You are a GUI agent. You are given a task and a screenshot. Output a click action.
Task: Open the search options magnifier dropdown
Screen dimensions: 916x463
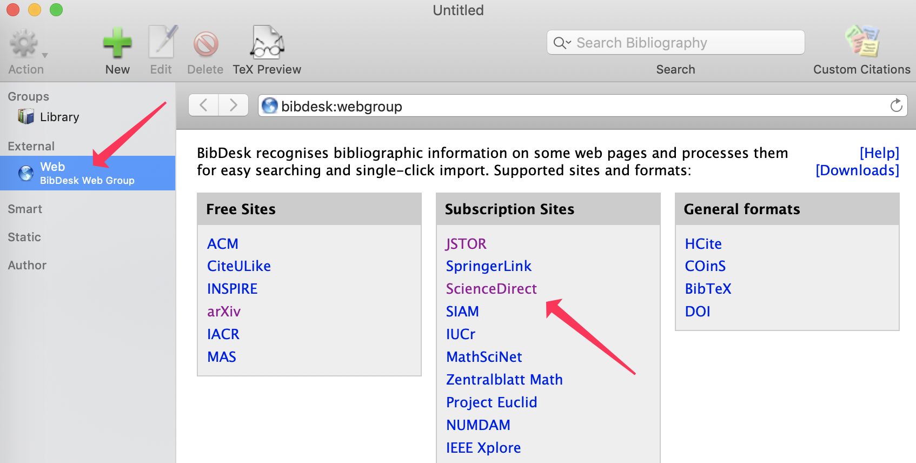pyautogui.click(x=562, y=43)
